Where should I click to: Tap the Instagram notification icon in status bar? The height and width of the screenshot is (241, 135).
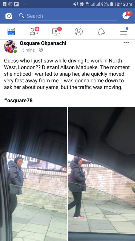[x=10, y=4]
